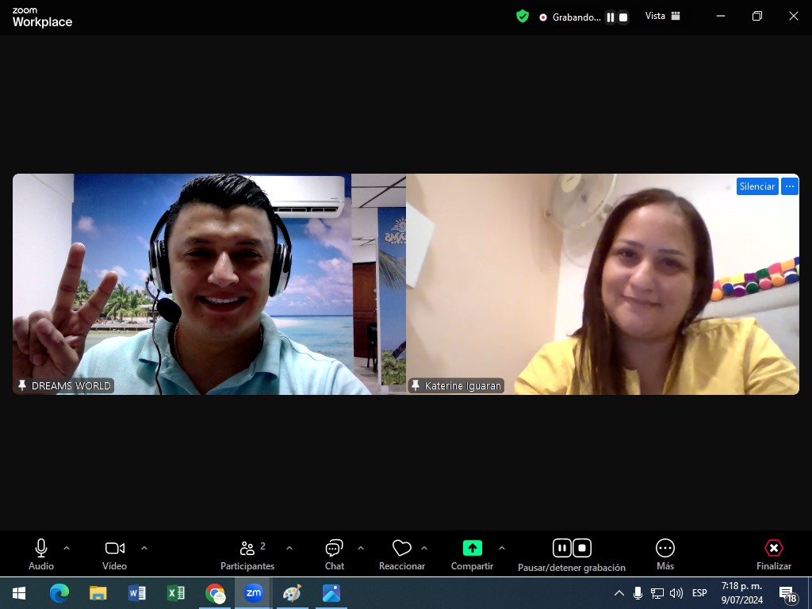Click the green encryption shield icon
Viewport: 812px width, 609px height.
pos(523,17)
